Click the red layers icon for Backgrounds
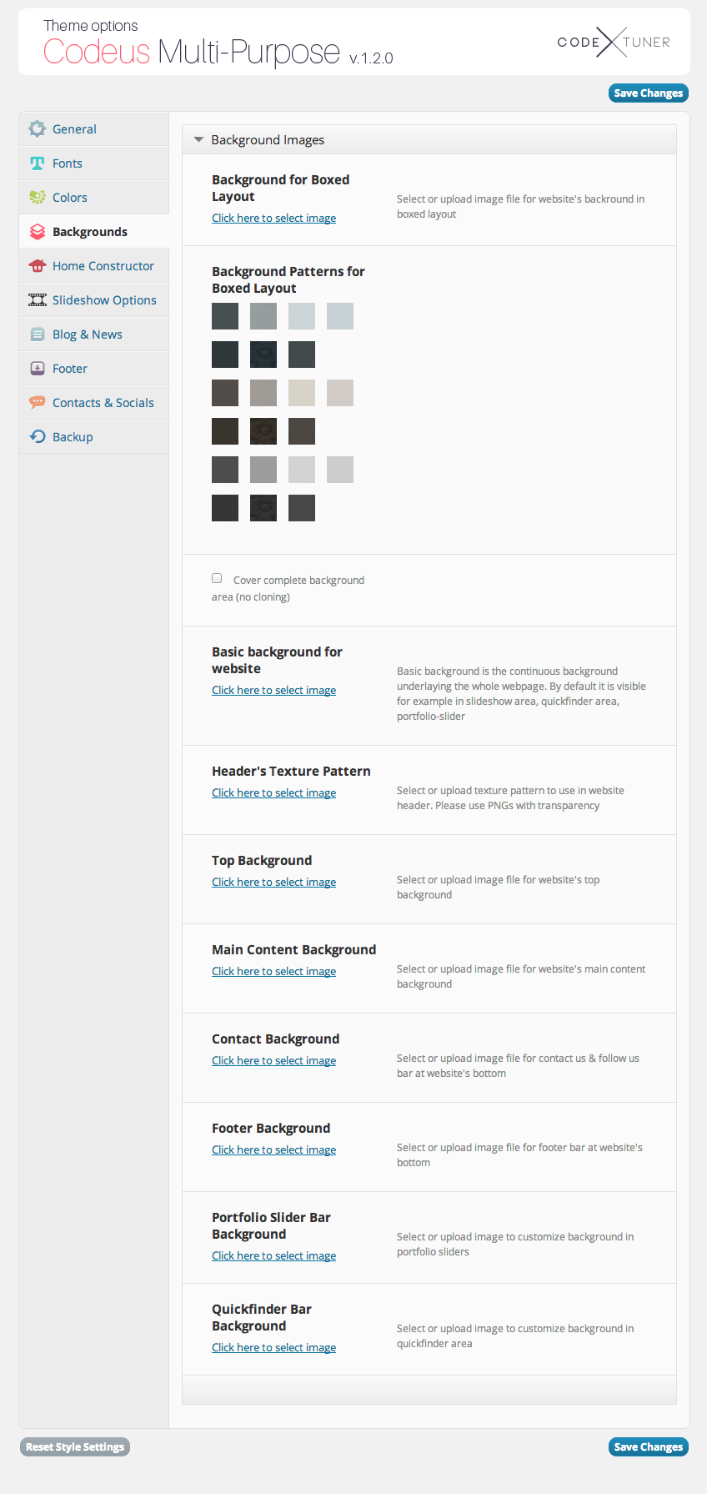Screen dimensions: 707x1494 [38, 231]
